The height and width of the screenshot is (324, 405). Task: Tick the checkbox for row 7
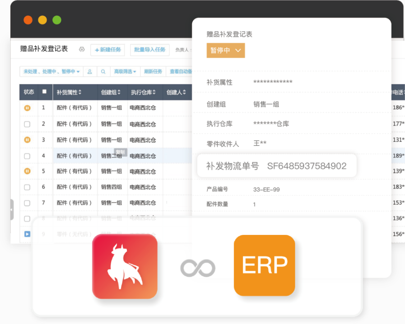pyautogui.click(x=27, y=203)
